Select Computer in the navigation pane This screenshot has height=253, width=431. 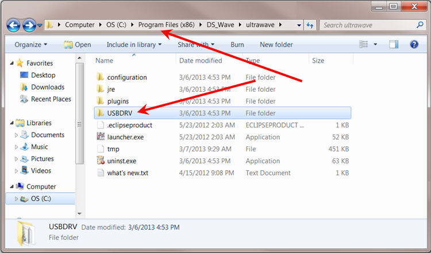41,186
